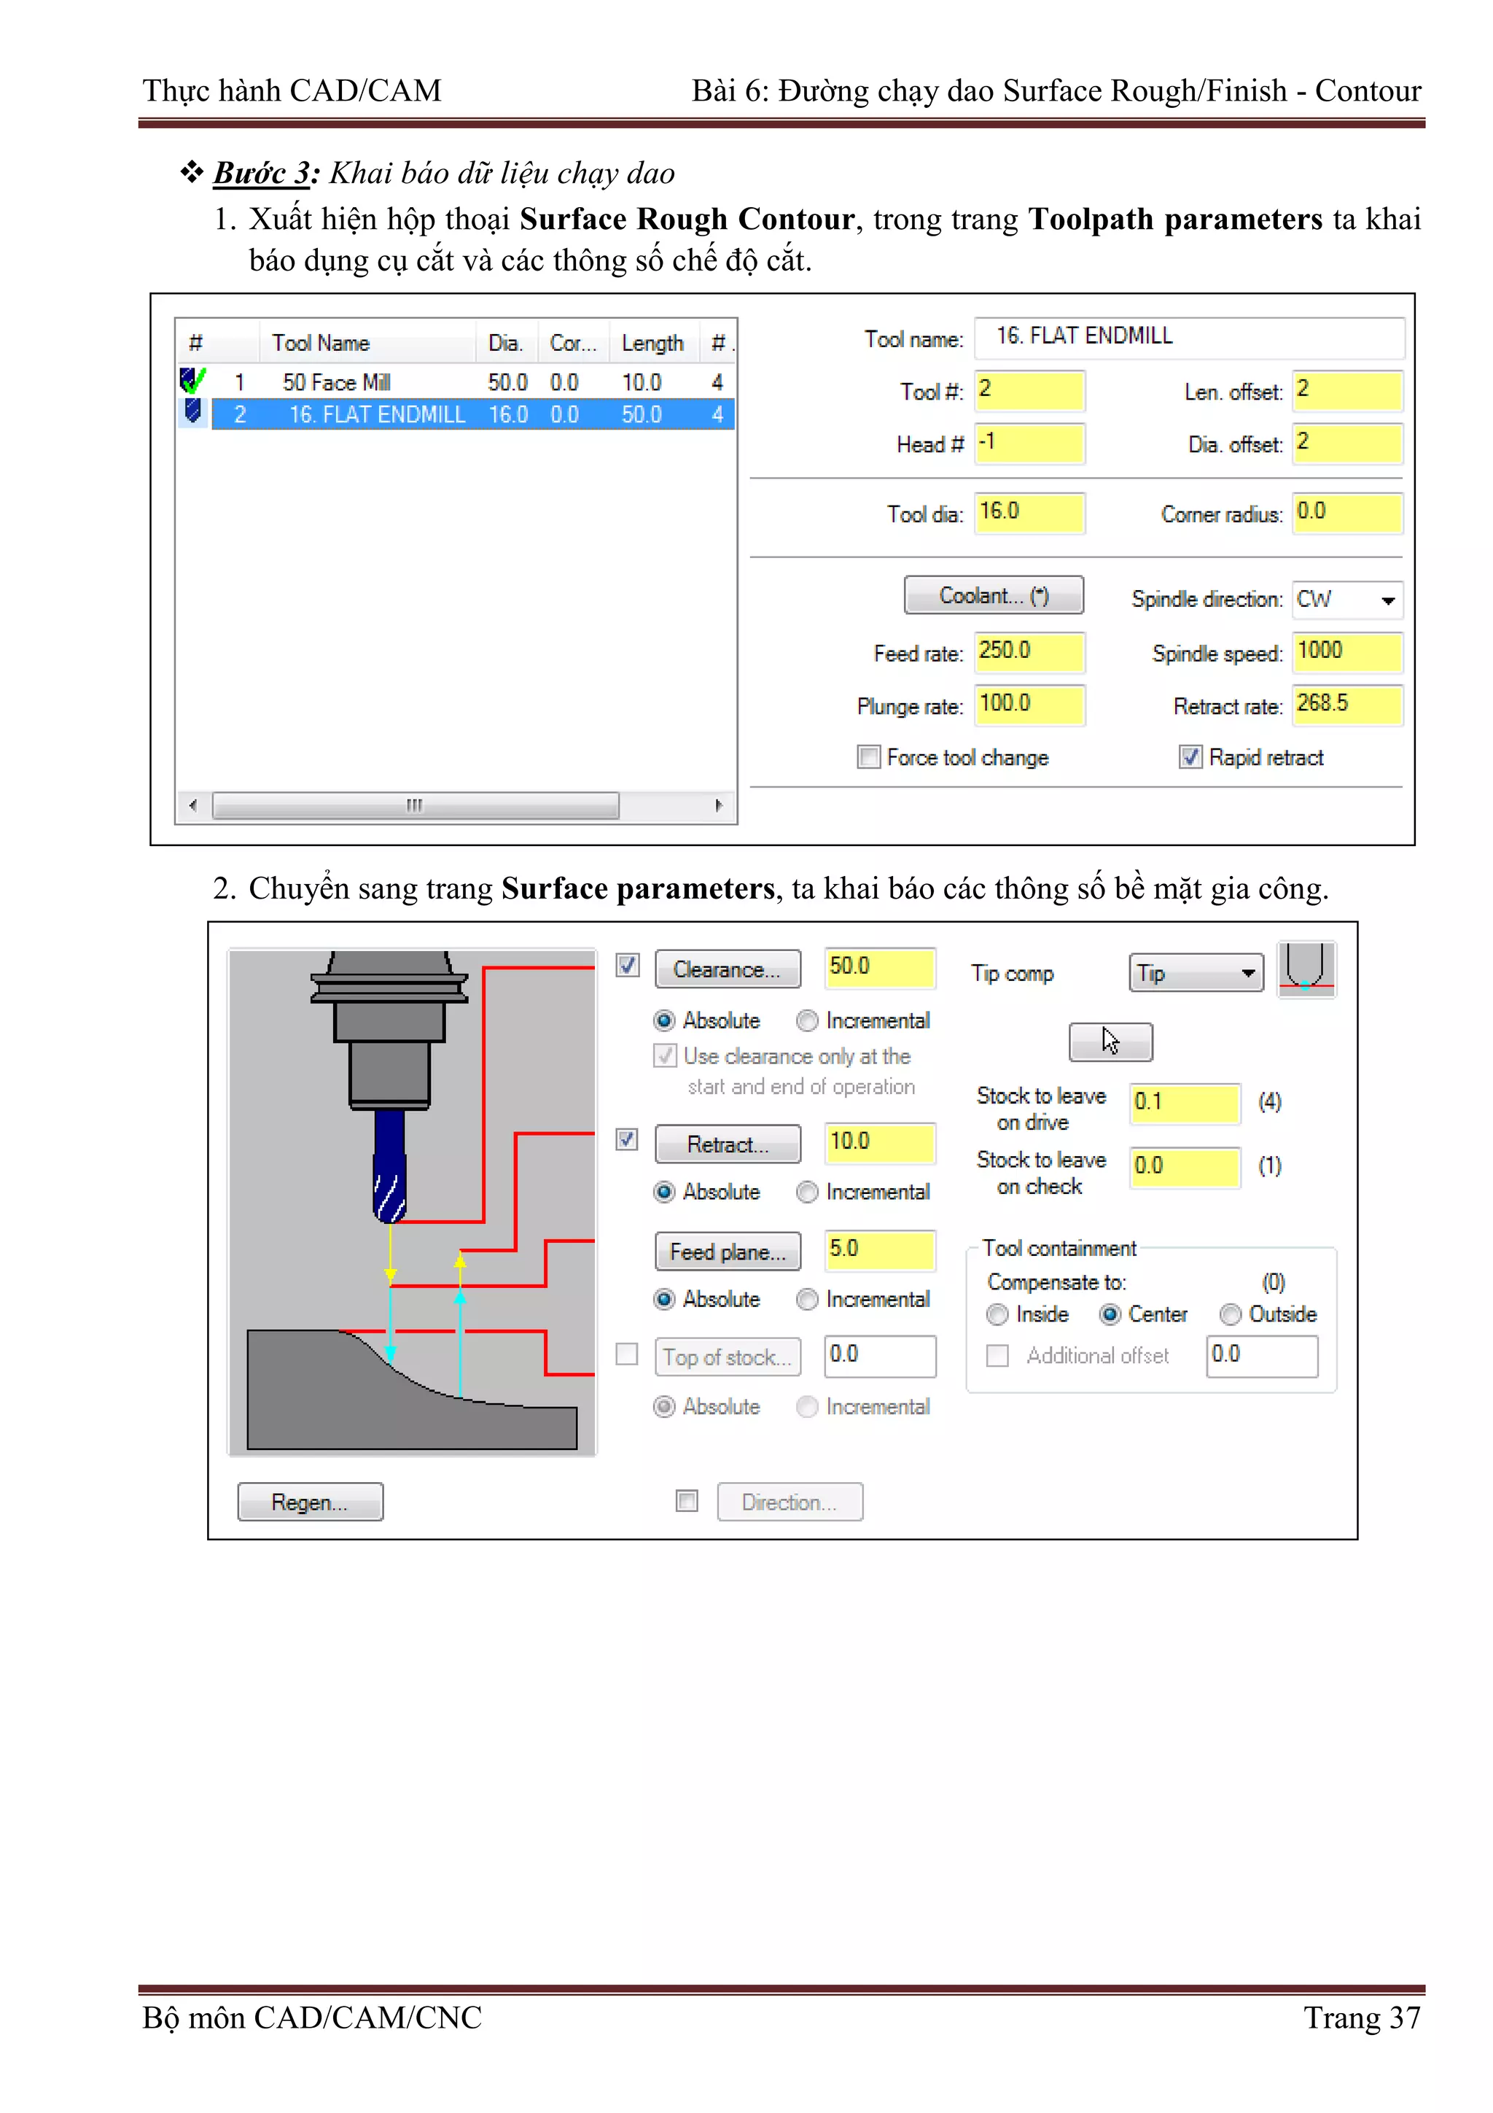Screen dimensions: 1493x2113
Task: Uncheck the Retract checkbox
Action: point(628,1140)
